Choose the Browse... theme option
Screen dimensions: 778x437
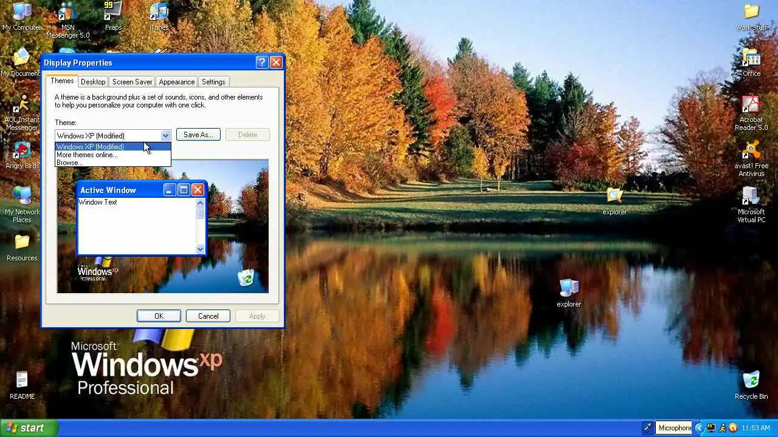(x=113, y=163)
